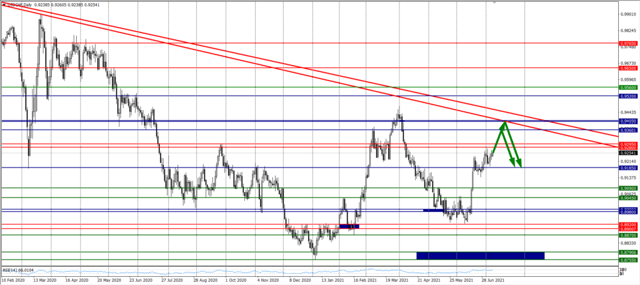Screen dimensions: 640x285
Task: Click the 0.95200 blue price label
Action: click(627, 97)
